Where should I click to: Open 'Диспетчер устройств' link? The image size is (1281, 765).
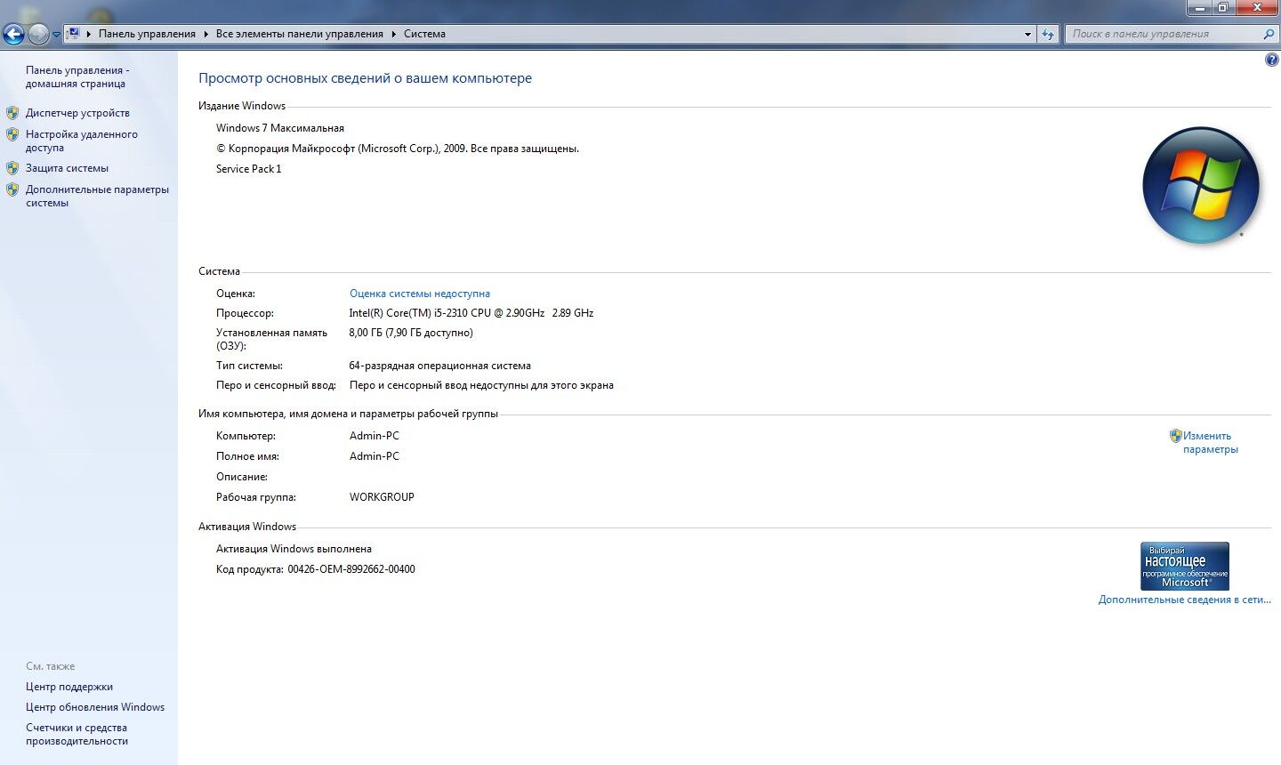click(77, 113)
